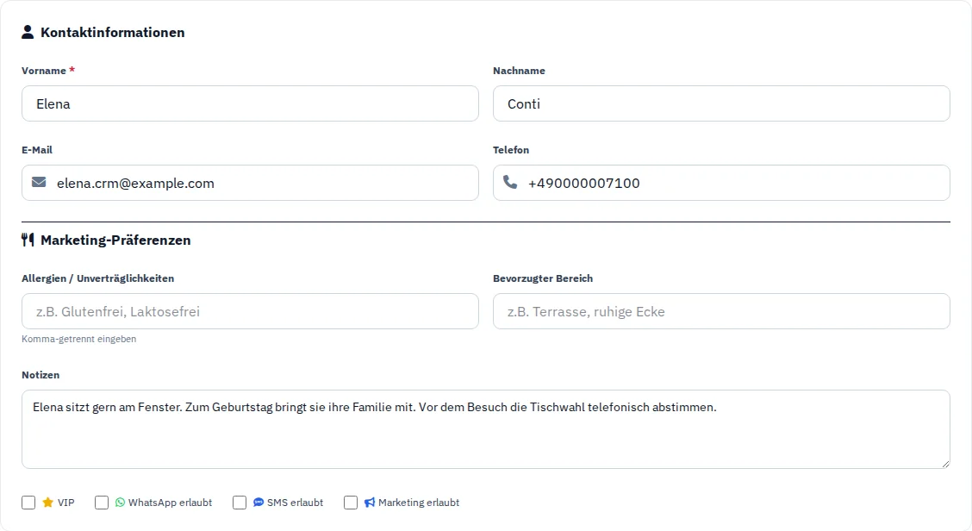Focus the Bevorzugter Bereich input field
The width and height of the screenshot is (972, 531).
[x=721, y=311]
